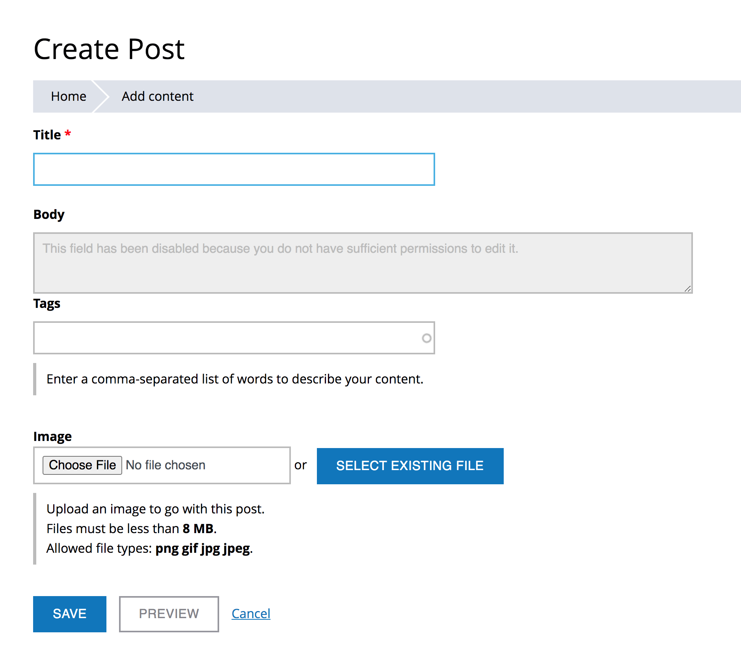Image resolution: width=741 pixels, height=652 pixels.
Task: Click the 'Create Post' page heading
Action: pos(109,49)
